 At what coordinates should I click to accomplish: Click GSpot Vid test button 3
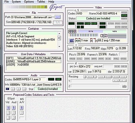[x=8, y=117]
